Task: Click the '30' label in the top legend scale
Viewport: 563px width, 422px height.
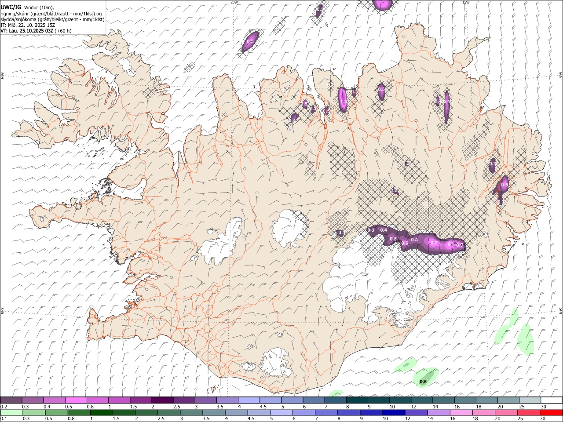Action: click(543, 407)
